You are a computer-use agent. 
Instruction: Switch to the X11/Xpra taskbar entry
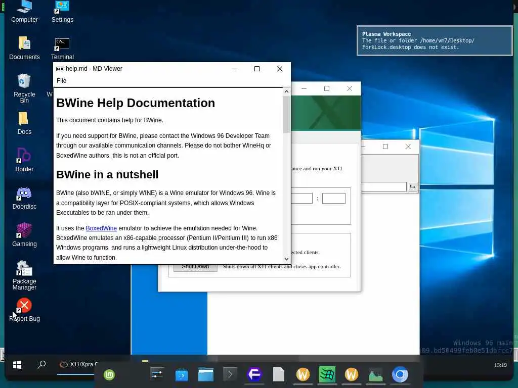coord(78,365)
